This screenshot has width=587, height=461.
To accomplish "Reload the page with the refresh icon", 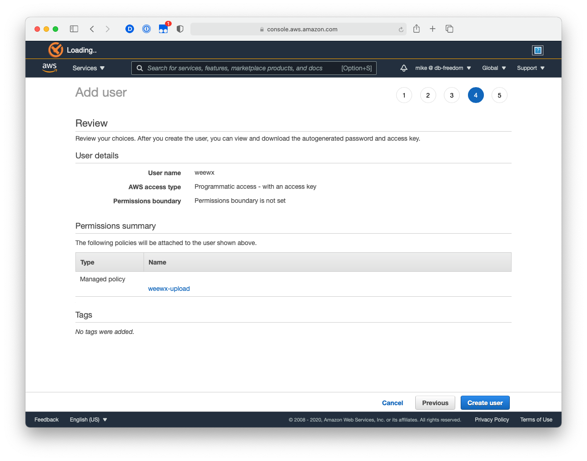I will coord(401,29).
